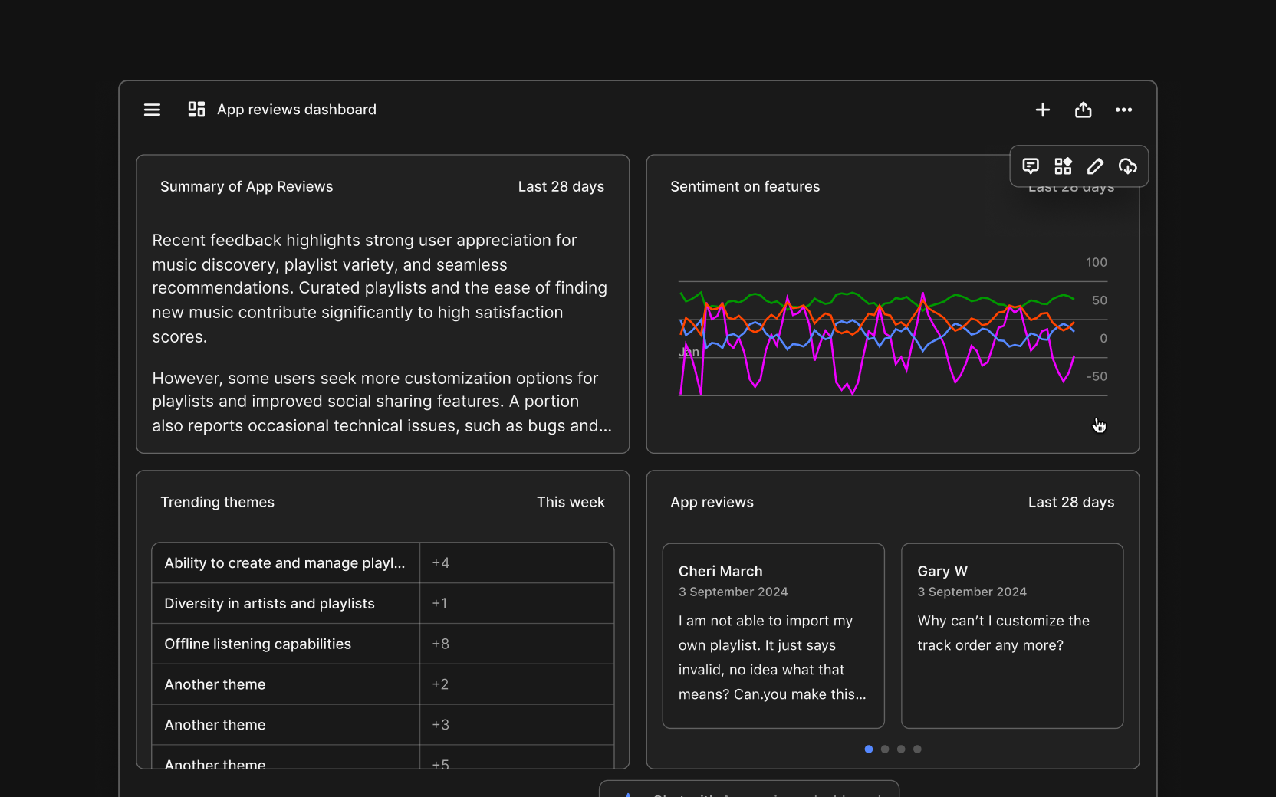Viewport: 1276px width, 797px height.
Task: Switch to second carousel page dot
Action: click(x=885, y=749)
